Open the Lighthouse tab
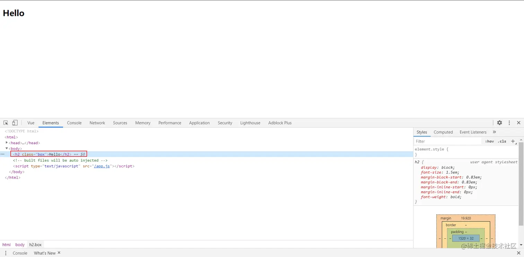524x257 pixels. click(250, 123)
